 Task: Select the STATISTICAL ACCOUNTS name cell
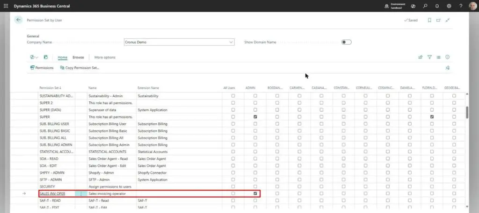111,152
